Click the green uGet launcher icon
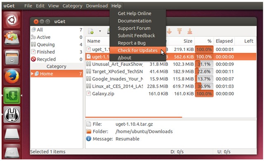 point(12,96)
